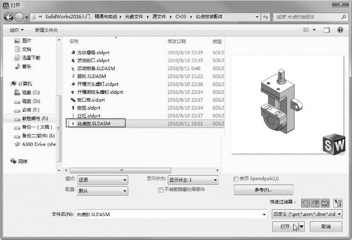Click the search magnifier icon
This screenshot has height=240, width=352.
[343, 17]
